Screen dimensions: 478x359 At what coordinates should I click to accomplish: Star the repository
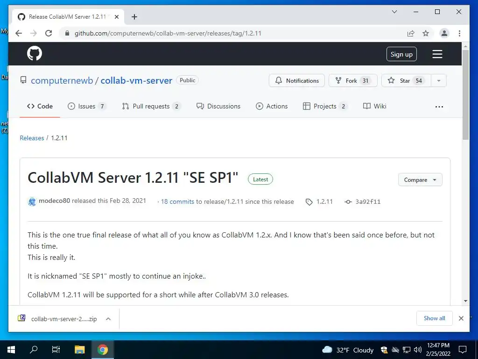(x=406, y=80)
